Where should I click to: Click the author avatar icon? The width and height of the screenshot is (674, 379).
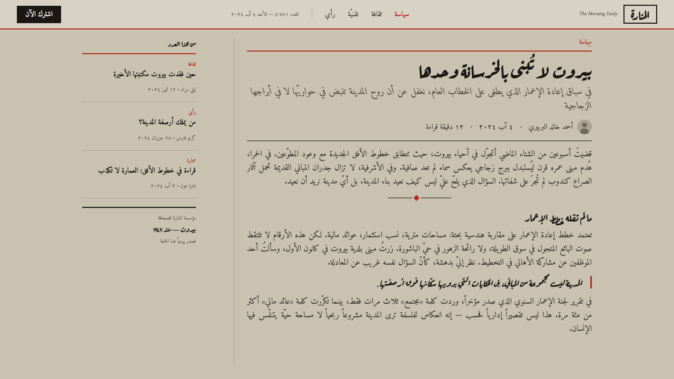tap(584, 127)
